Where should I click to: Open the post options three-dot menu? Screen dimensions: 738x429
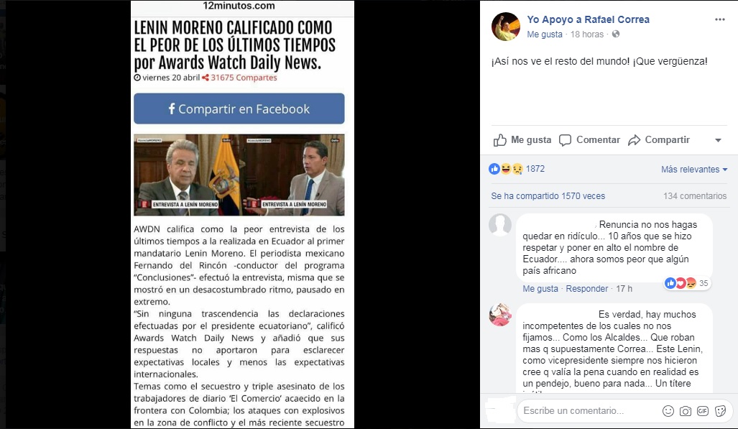pyautogui.click(x=719, y=19)
